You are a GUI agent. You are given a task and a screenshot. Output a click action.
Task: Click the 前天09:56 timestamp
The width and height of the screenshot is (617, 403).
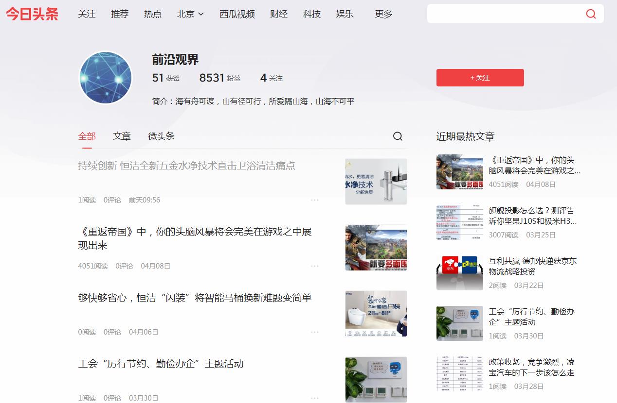tap(145, 200)
